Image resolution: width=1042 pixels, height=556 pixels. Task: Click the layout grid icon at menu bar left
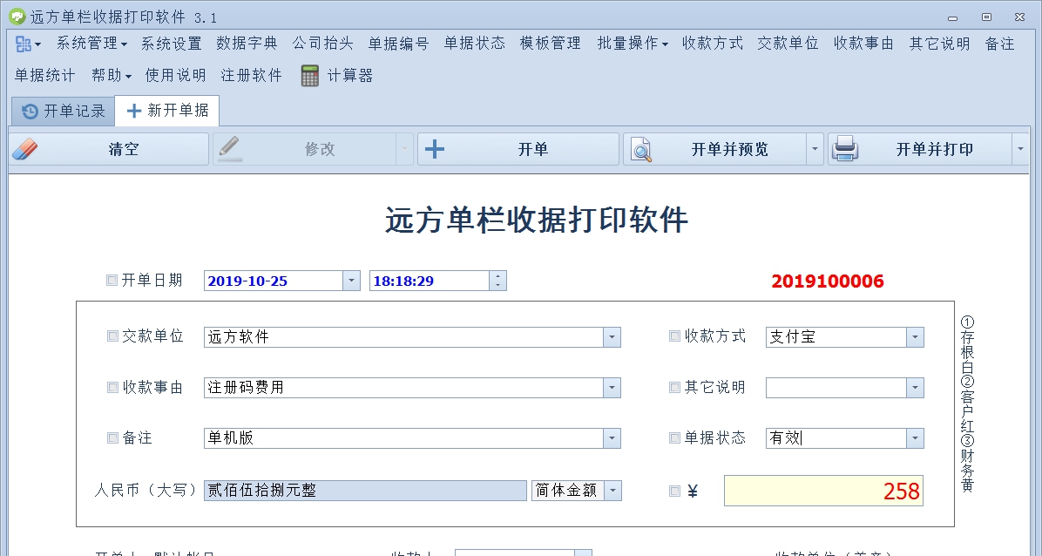click(22, 44)
